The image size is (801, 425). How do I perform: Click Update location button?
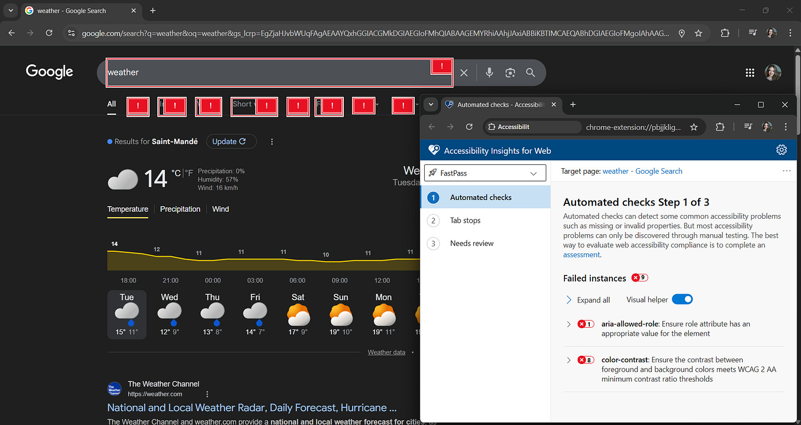pos(231,142)
